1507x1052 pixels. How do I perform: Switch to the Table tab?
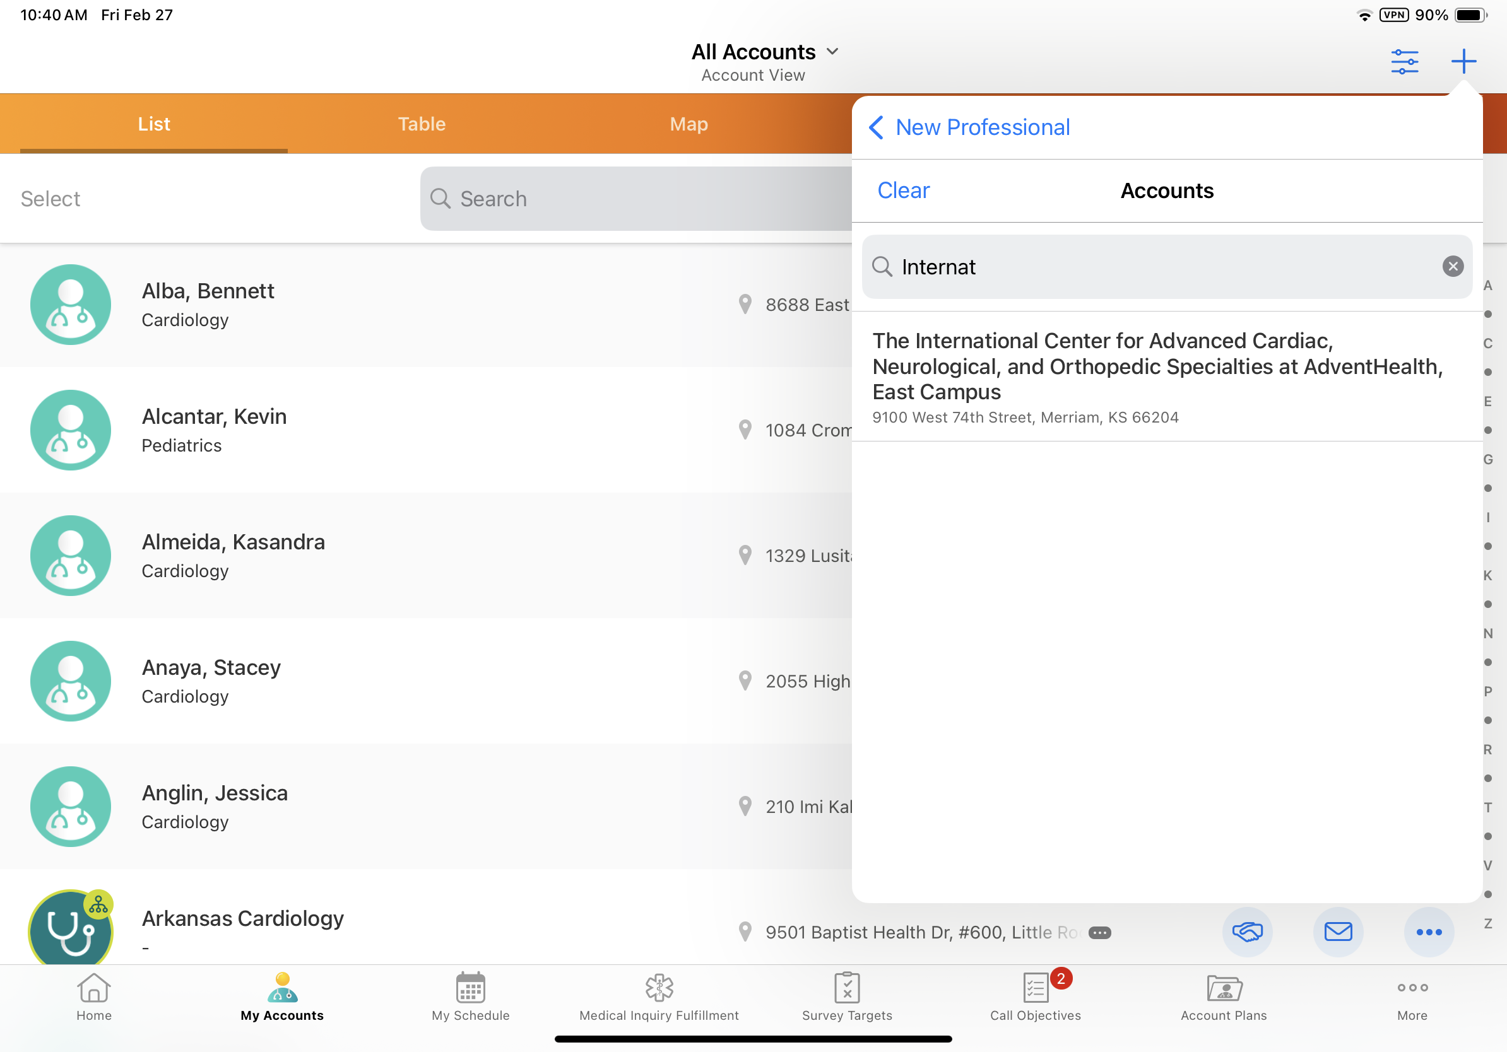click(x=422, y=124)
